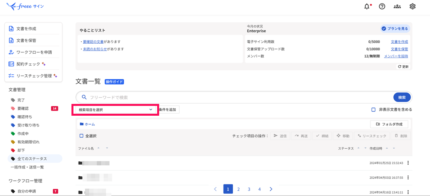Viewport: 430px width, 196px height.
Task: Sort ステータス ascending with up arrow
Action: tap(358, 148)
